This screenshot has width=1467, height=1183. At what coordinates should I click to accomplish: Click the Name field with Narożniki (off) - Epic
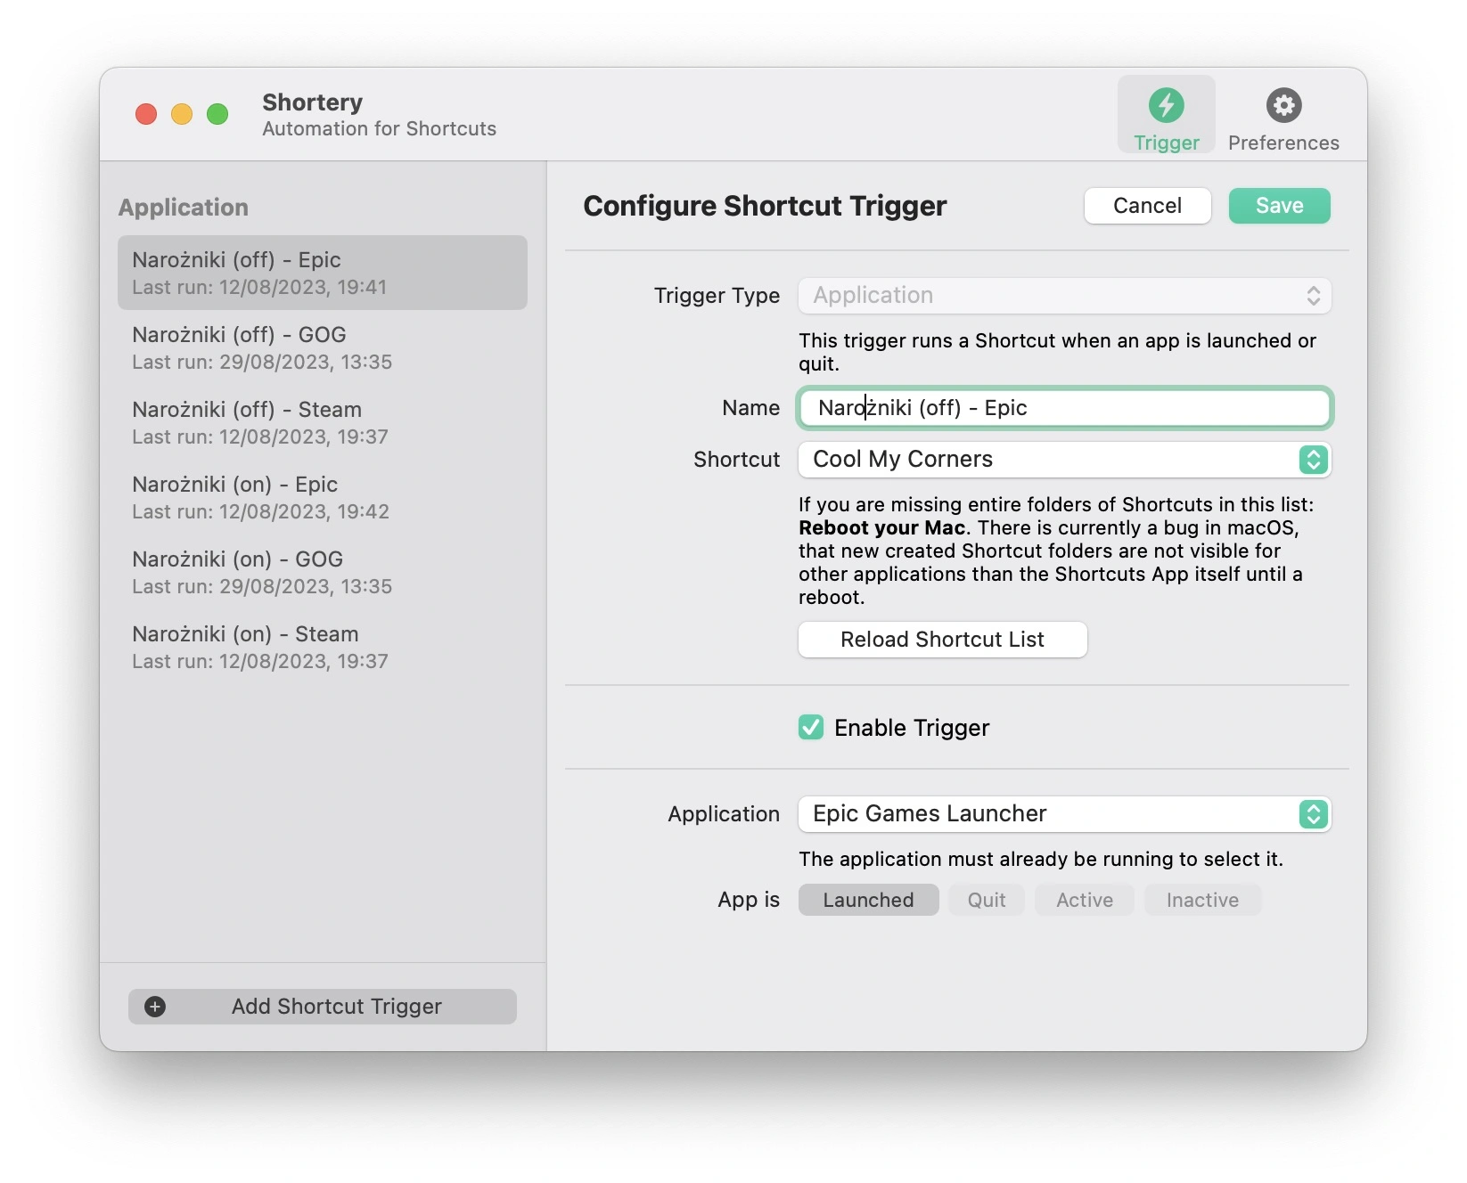point(1065,408)
